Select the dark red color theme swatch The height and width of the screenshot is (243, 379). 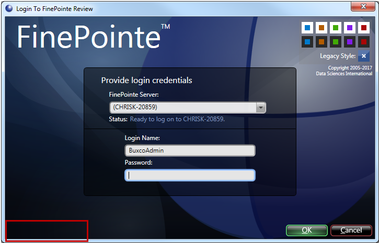[x=364, y=42]
